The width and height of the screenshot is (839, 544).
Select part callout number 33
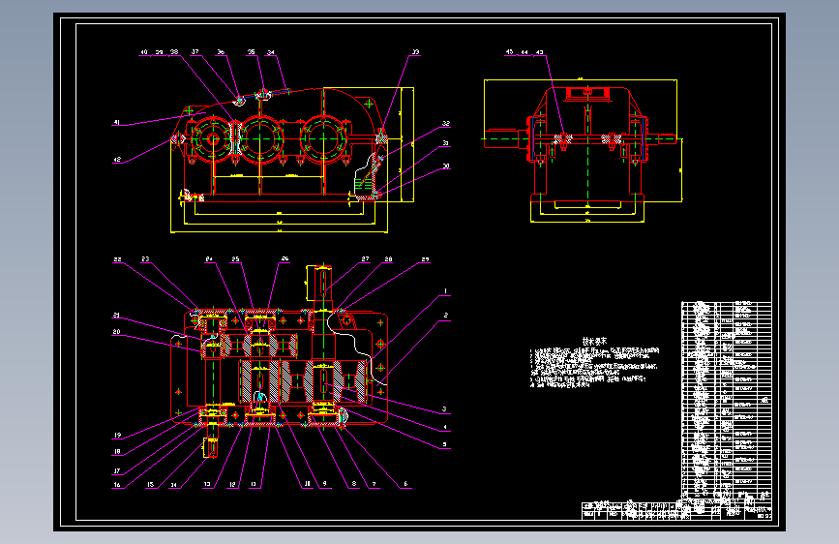415,52
